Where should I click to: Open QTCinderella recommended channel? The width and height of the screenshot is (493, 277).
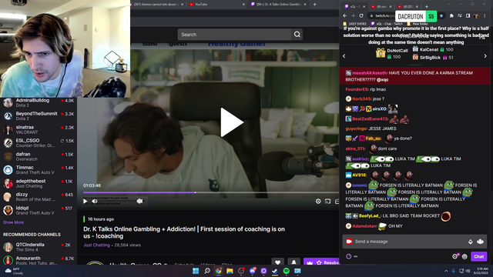(x=39, y=247)
